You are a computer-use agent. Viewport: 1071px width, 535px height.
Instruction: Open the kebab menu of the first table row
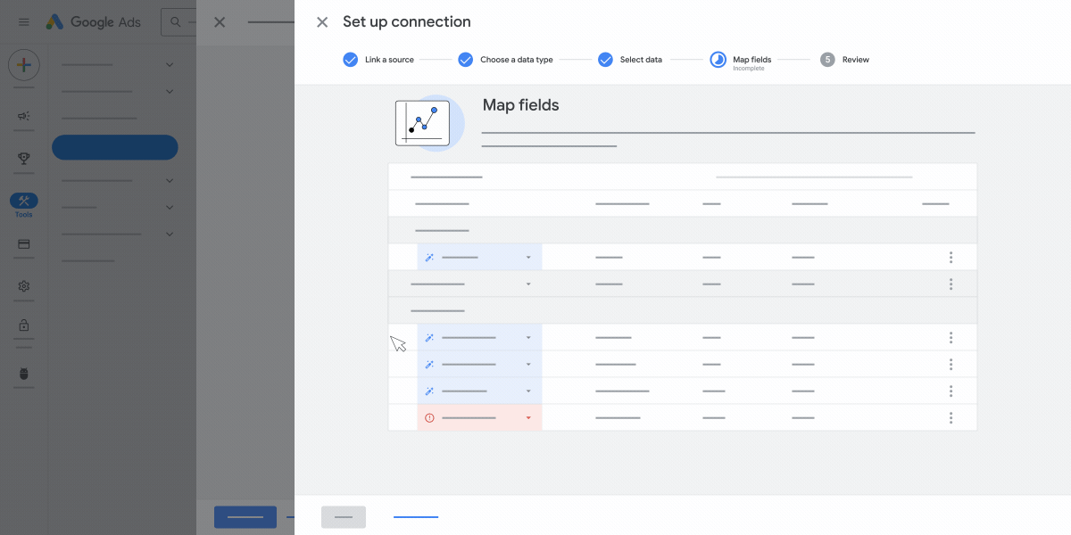(x=951, y=257)
